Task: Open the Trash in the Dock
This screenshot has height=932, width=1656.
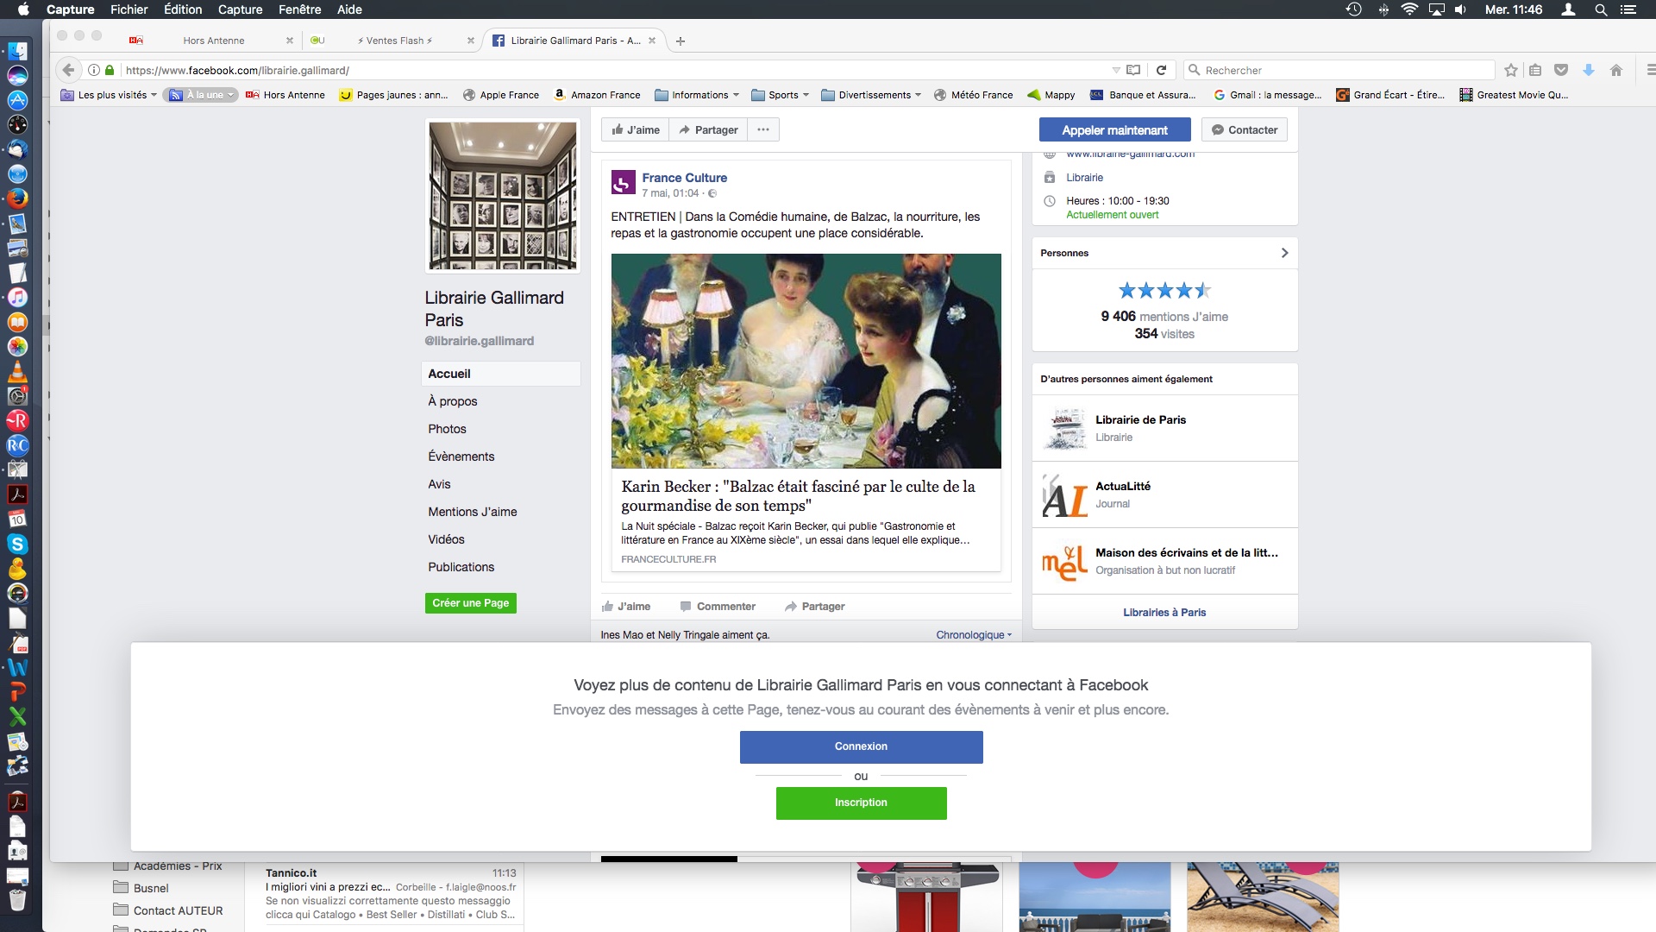Action: 17,899
